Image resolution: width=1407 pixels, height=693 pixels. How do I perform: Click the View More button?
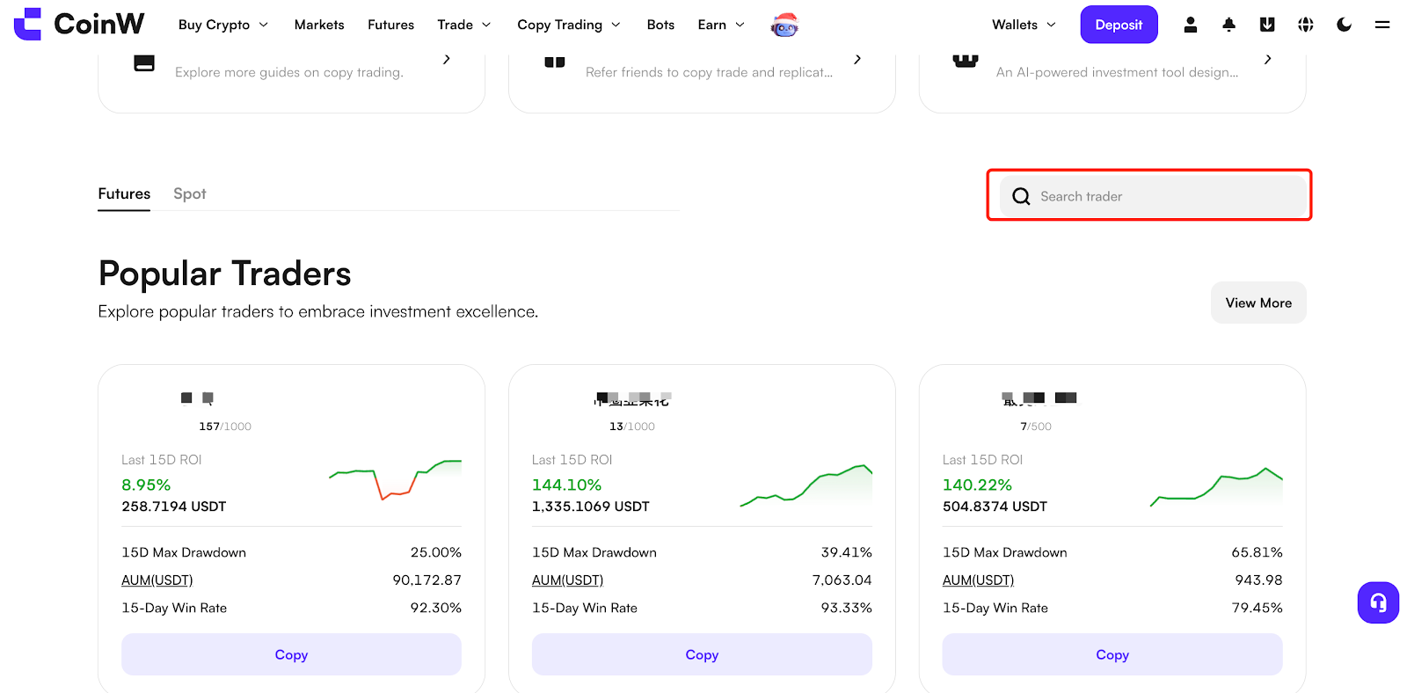[1258, 303]
